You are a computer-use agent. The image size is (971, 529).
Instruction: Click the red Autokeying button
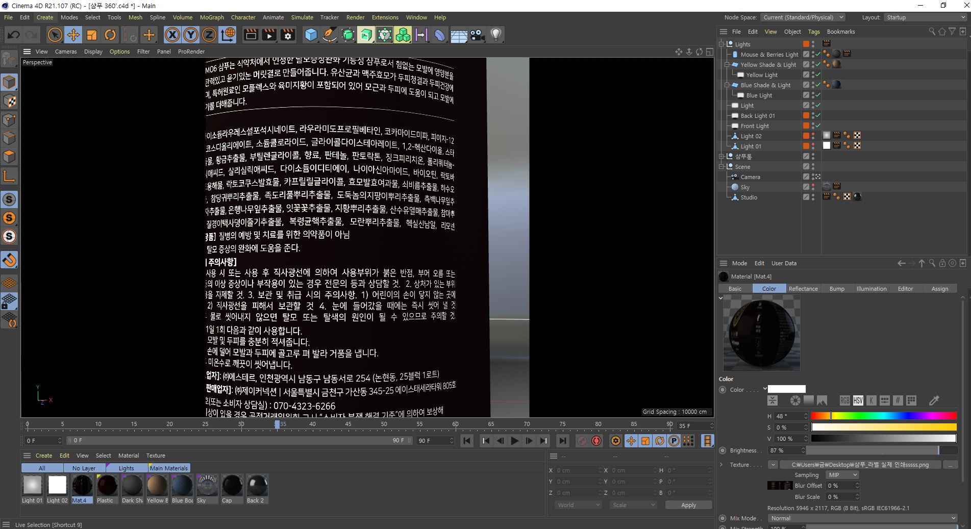click(x=596, y=441)
